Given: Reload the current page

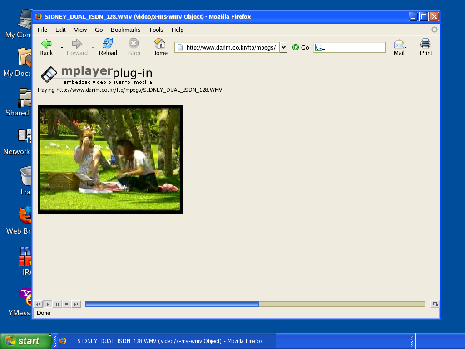Looking at the screenshot, I should click(108, 47).
